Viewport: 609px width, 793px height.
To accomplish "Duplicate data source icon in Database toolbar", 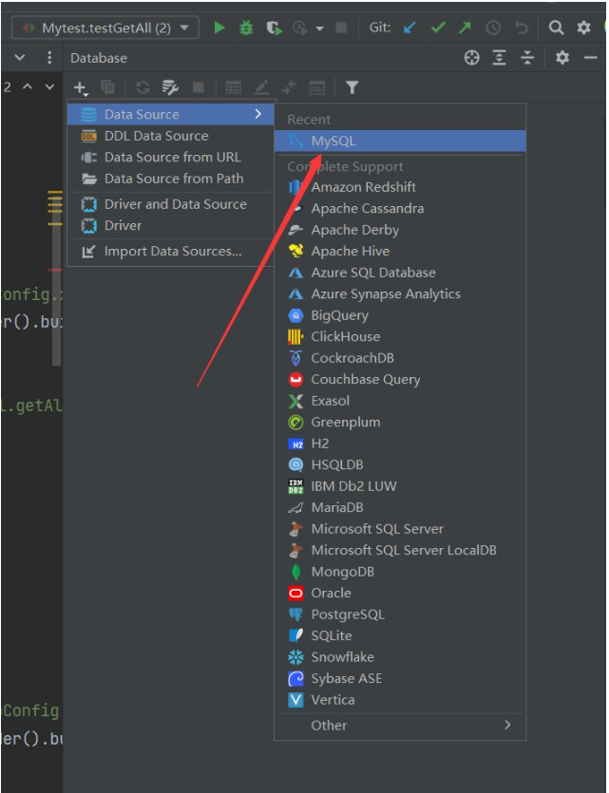I will coord(107,87).
